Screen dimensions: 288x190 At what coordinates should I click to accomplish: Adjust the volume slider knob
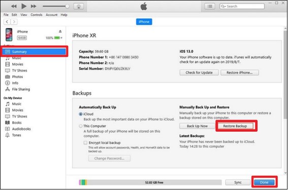(x=67, y=6)
